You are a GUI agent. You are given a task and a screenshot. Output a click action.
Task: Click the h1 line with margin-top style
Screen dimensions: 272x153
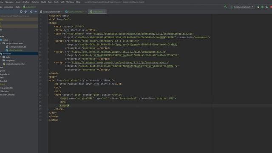click(x=88, y=84)
